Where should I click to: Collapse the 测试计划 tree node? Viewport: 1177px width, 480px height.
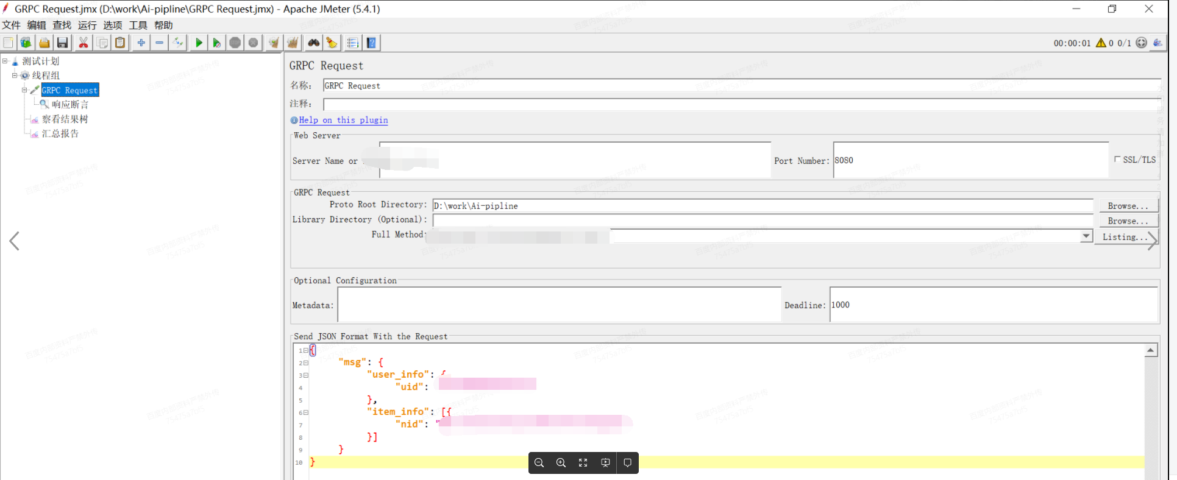[x=5, y=61]
